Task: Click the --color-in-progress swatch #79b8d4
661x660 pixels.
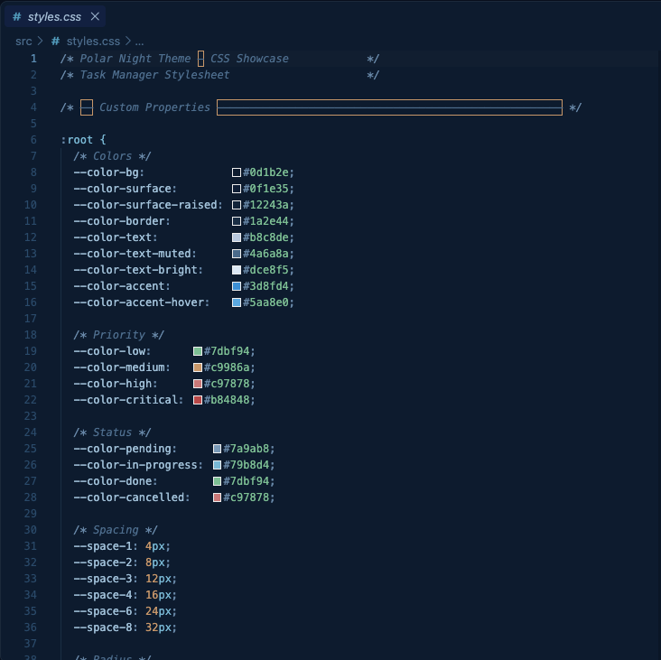Action: click(217, 465)
